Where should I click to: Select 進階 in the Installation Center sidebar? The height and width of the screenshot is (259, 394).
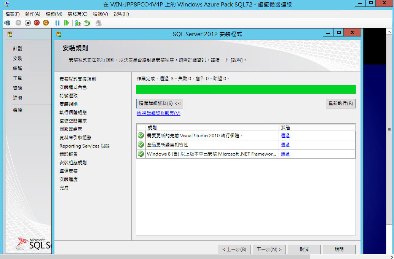[18, 98]
